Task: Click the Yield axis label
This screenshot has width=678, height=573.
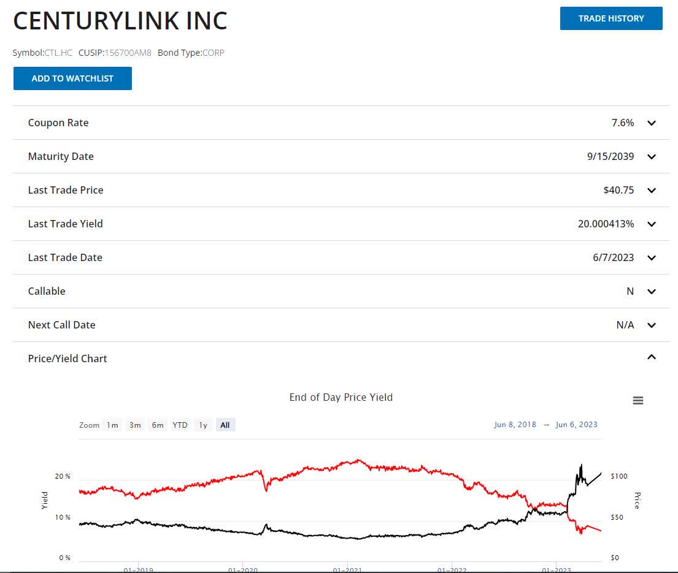Action: (x=45, y=500)
